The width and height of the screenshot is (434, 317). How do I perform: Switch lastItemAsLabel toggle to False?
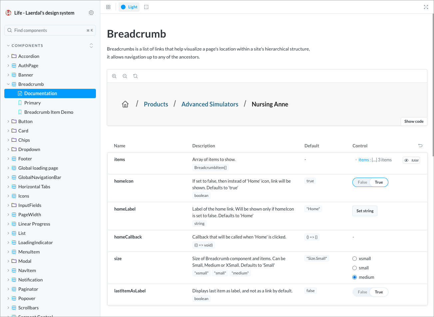pyautogui.click(x=362, y=292)
